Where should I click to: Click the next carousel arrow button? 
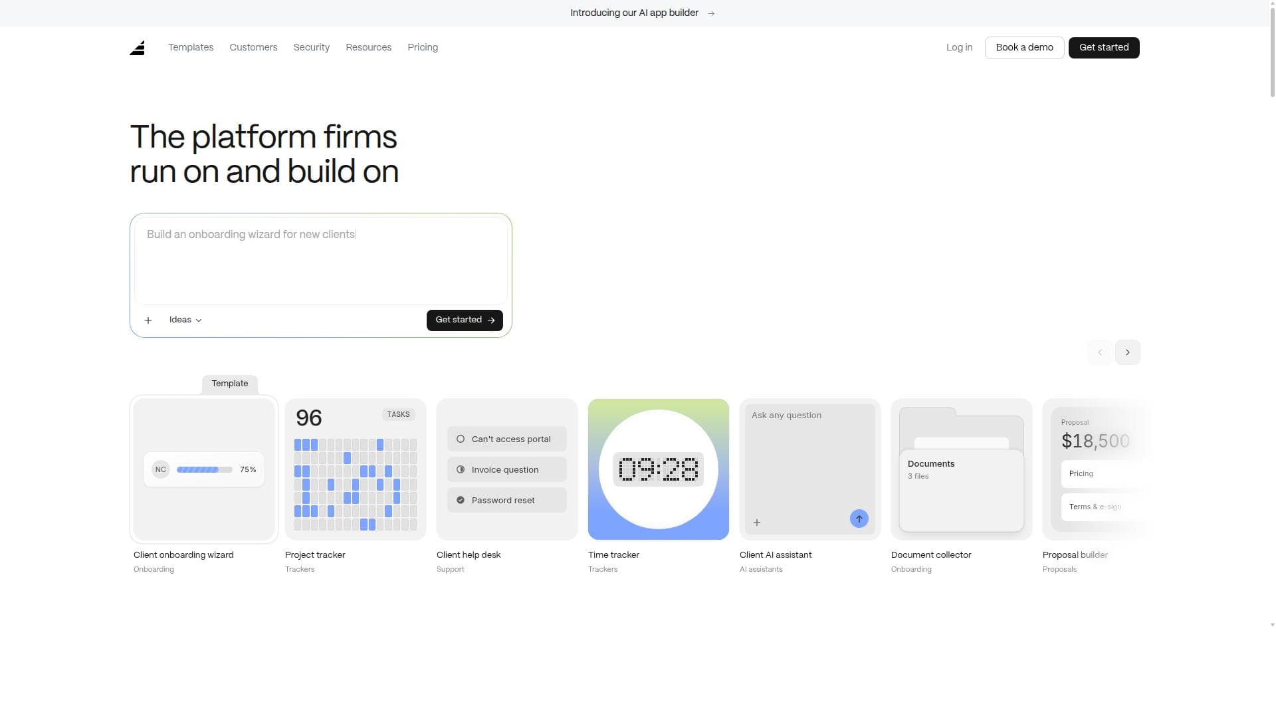[1127, 352]
